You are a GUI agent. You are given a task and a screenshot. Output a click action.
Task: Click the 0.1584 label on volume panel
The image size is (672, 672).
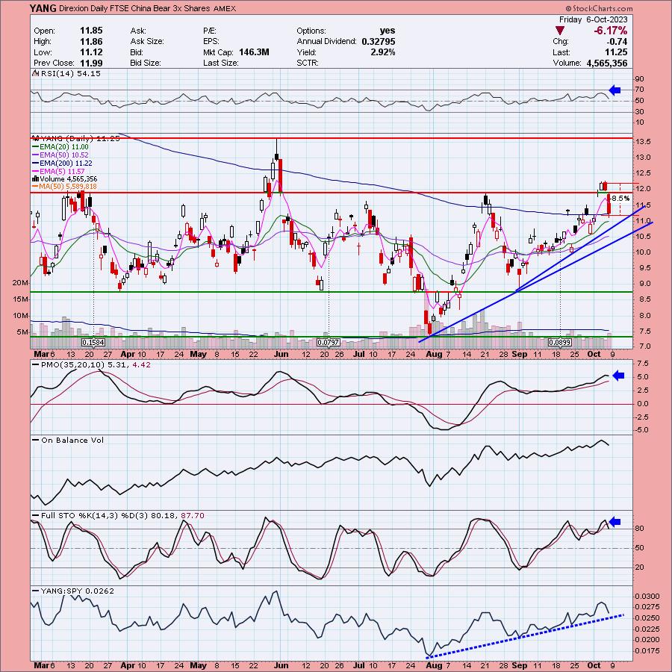coord(93,343)
